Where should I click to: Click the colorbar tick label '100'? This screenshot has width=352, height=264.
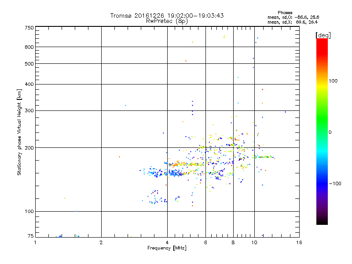pyautogui.click(x=333, y=81)
